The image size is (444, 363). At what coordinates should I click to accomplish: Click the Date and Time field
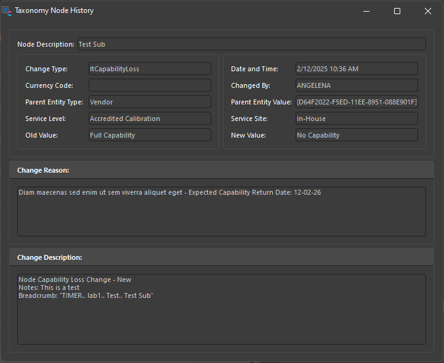(x=356, y=69)
